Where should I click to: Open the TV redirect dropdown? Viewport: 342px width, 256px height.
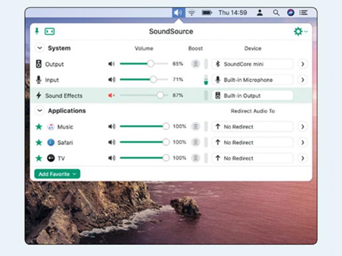pos(252,158)
